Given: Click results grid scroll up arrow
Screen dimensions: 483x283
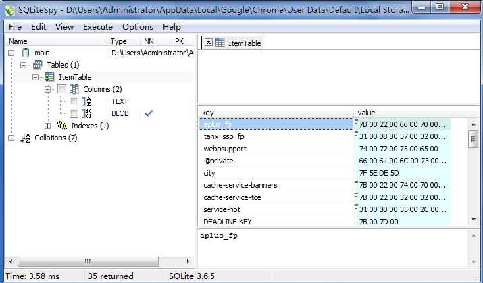Looking at the screenshot, I should coord(474,124).
